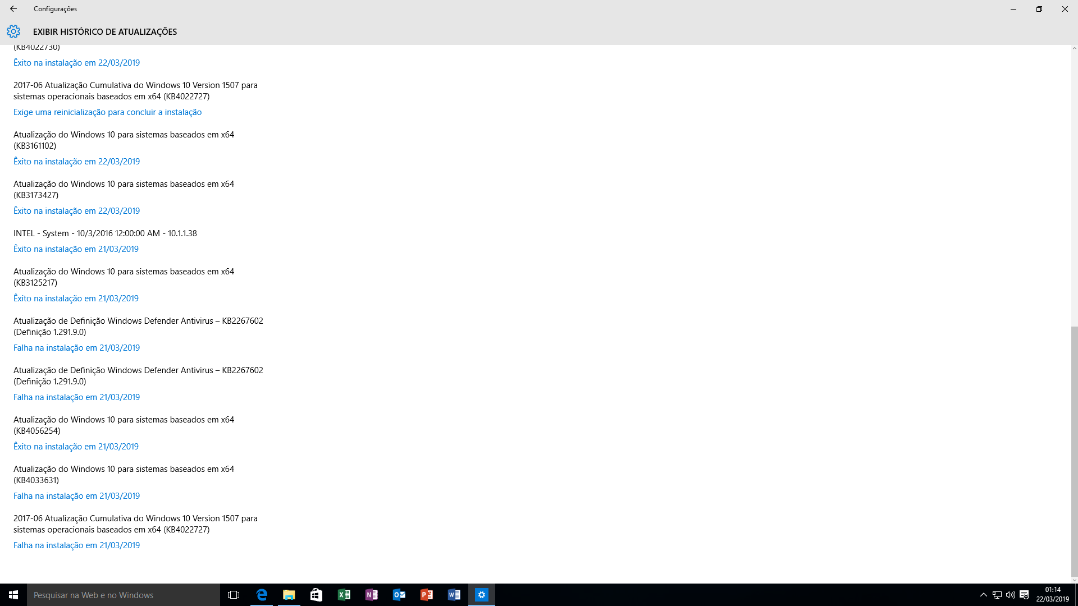Open the volume control in tray
This screenshot has width=1078, height=606.
pos(1011,595)
